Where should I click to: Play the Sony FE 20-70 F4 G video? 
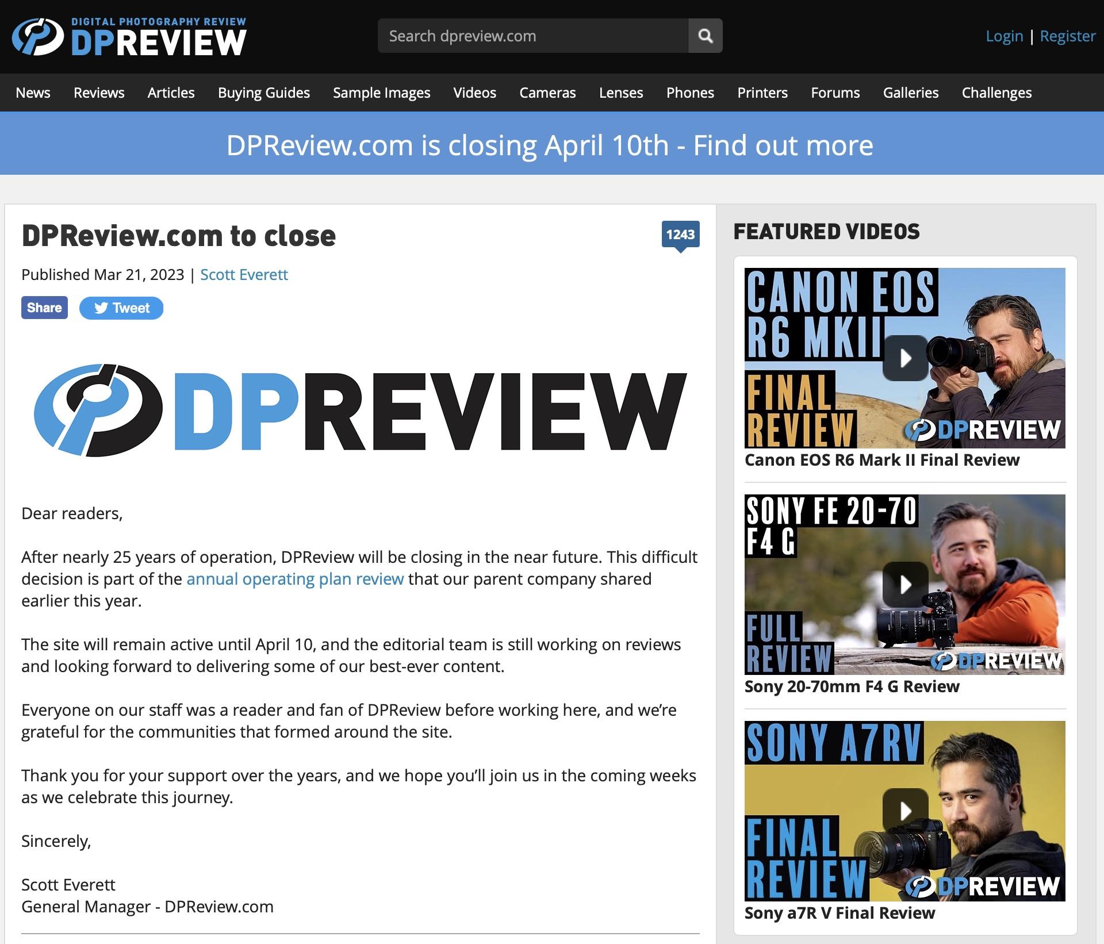tap(905, 585)
